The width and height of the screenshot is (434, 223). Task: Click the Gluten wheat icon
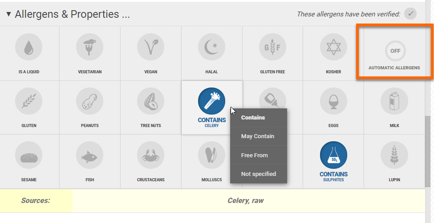29,101
